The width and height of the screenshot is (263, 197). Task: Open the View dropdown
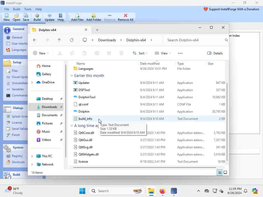pos(163,53)
